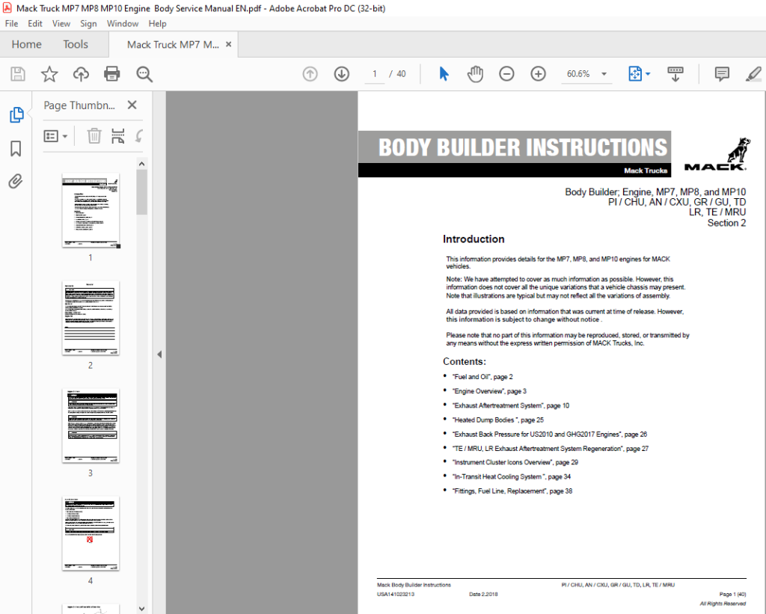Click the Page 1 (40) footer text

point(732,594)
